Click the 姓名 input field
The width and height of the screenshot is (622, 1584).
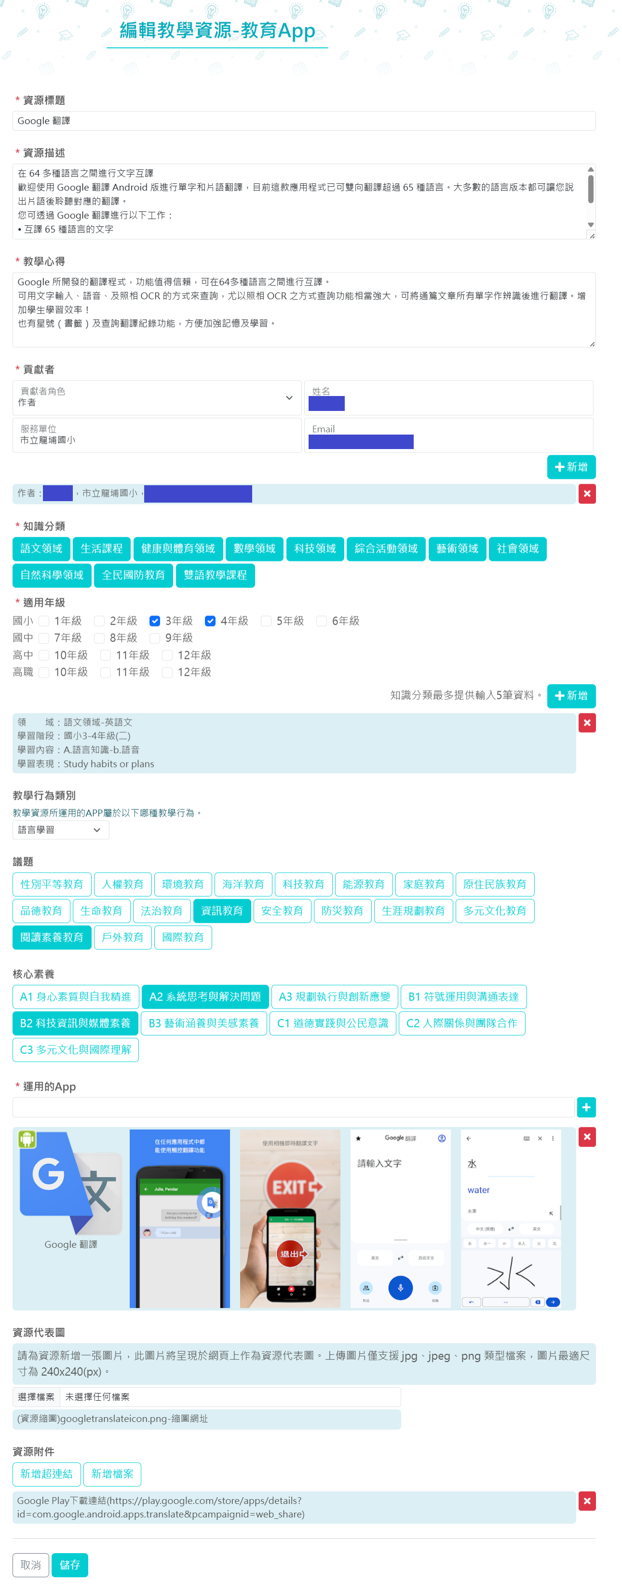pos(449,398)
